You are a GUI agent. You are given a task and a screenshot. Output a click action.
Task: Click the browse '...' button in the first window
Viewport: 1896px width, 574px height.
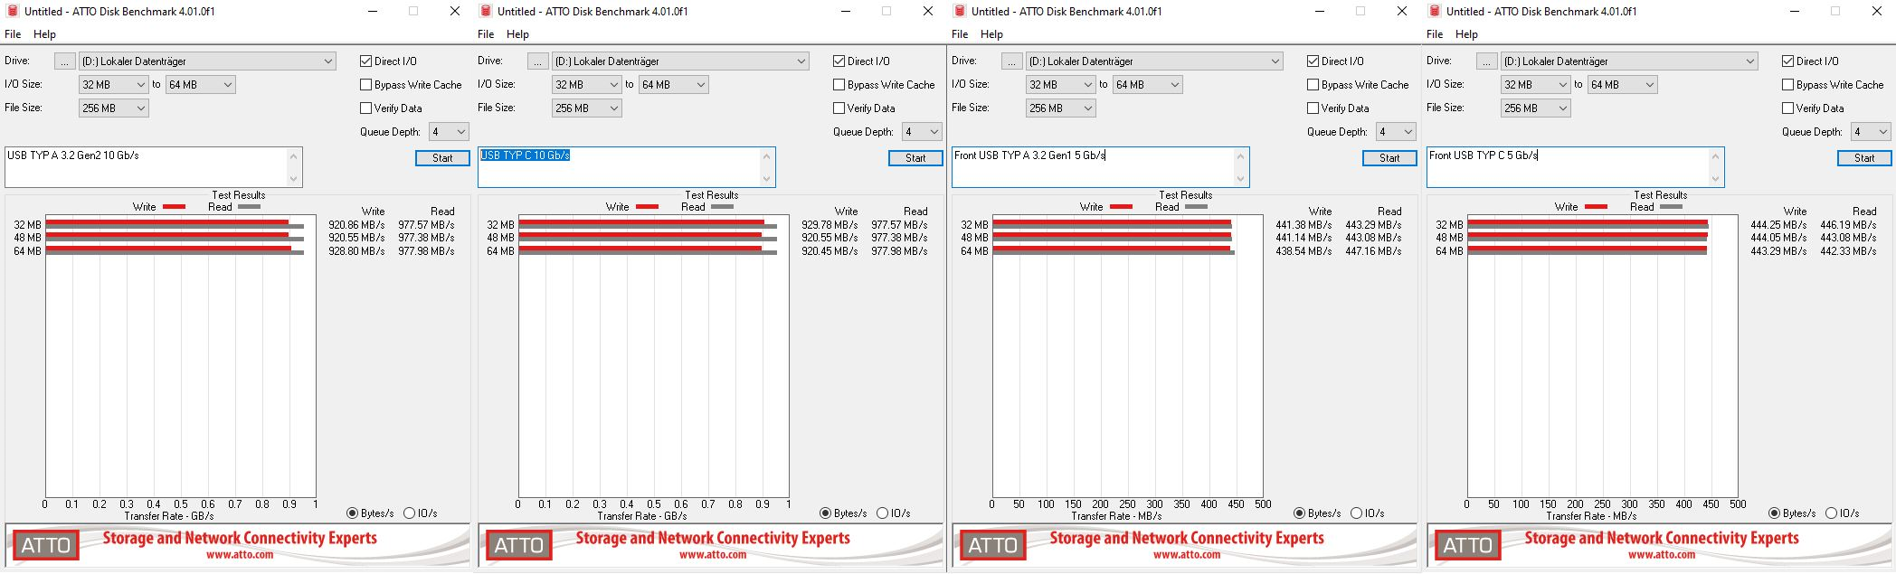(x=65, y=61)
